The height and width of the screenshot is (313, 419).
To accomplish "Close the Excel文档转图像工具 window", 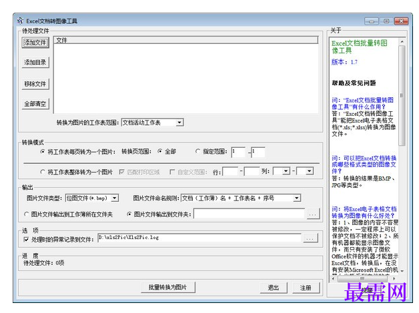I will (x=401, y=21).
